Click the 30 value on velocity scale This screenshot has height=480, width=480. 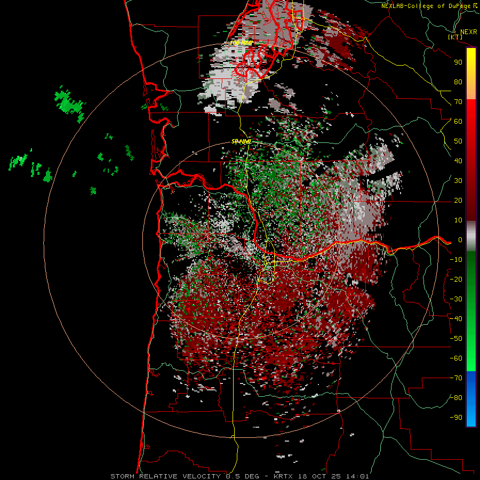458,181
